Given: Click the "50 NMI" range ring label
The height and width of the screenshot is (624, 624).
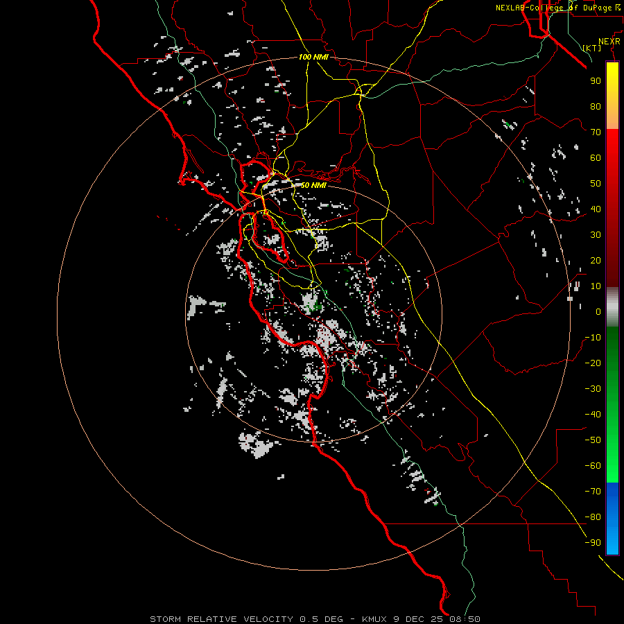Looking at the screenshot, I should [313, 185].
